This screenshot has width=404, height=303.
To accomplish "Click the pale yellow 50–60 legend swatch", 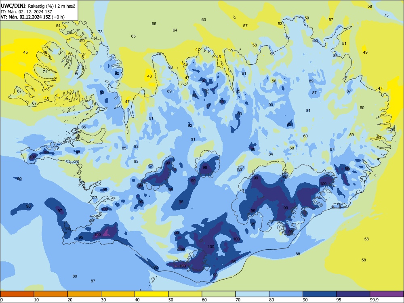I will [x=185, y=294].
